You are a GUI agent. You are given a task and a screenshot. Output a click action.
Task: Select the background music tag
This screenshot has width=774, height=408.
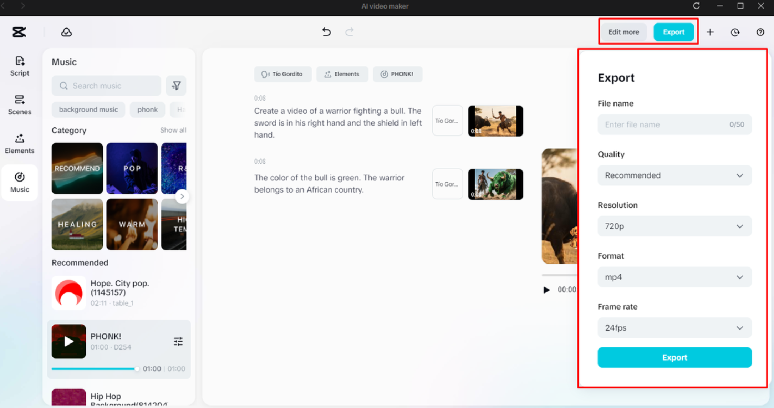[x=88, y=109]
